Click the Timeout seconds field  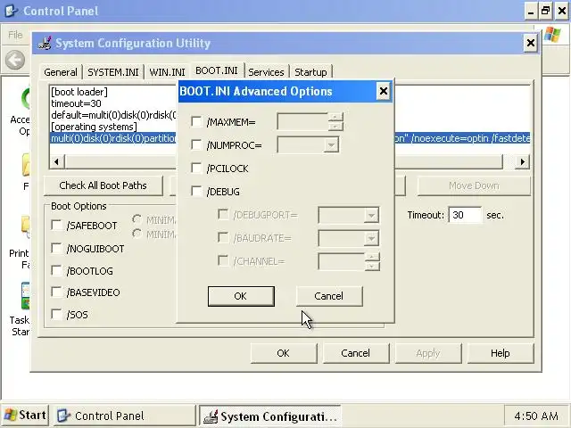point(465,215)
